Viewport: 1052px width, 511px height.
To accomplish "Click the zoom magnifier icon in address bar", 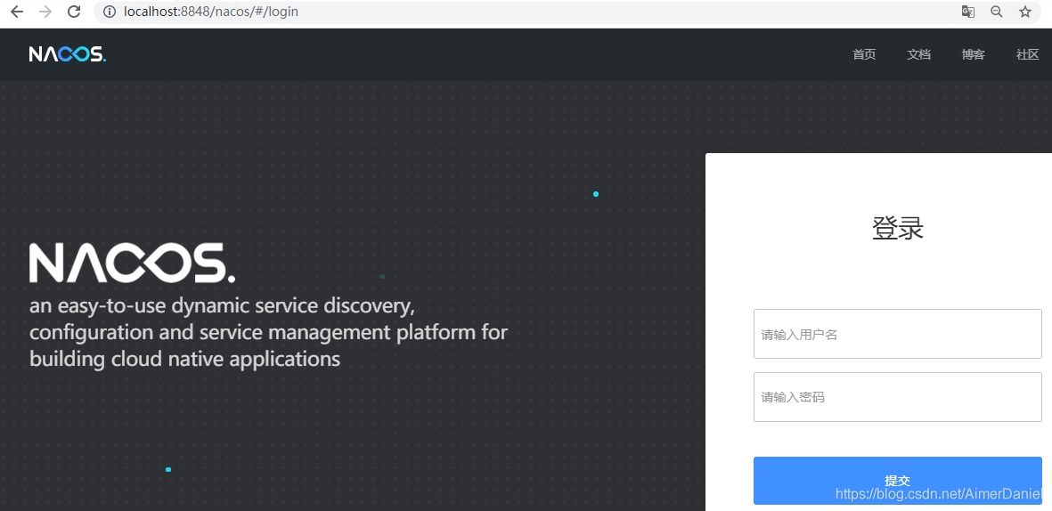I will tap(996, 12).
